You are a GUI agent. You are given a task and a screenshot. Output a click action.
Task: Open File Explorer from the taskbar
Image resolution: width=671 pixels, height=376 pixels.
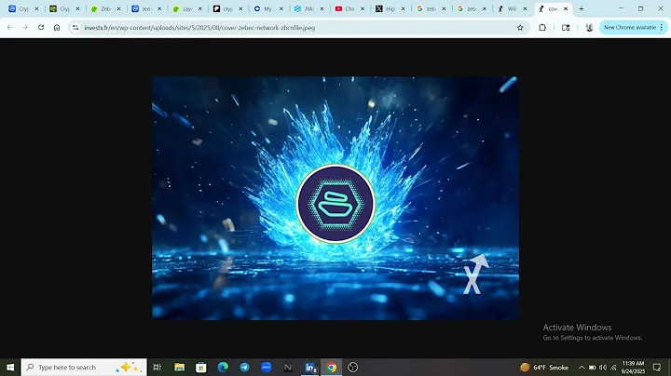coord(179,367)
